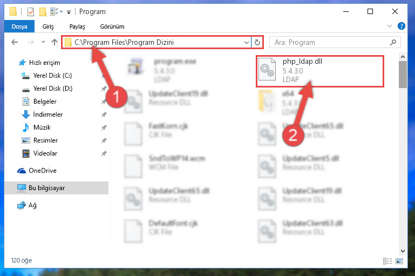Select the php_ldap.dll file
The height and width of the screenshot is (276, 415).
click(319, 71)
